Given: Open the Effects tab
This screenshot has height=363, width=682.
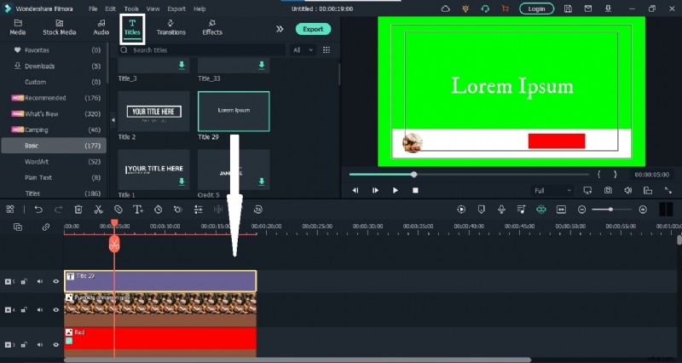Looking at the screenshot, I should pyautogui.click(x=212, y=27).
